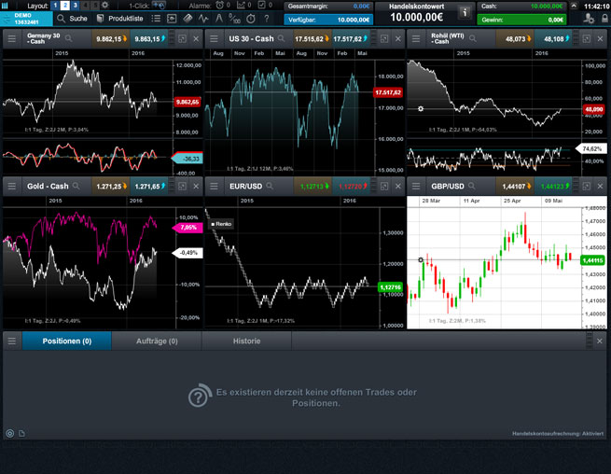Close the EUR/USD chart panel
This screenshot has width=611, height=474.
click(398, 187)
